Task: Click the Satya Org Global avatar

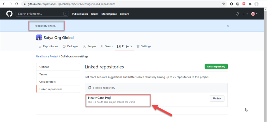Action: pyautogui.click(x=39, y=37)
